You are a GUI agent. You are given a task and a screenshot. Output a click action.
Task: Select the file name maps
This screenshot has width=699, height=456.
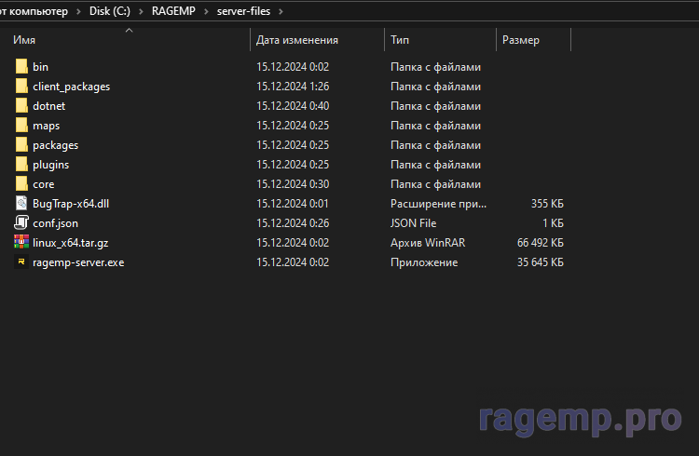pos(46,126)
